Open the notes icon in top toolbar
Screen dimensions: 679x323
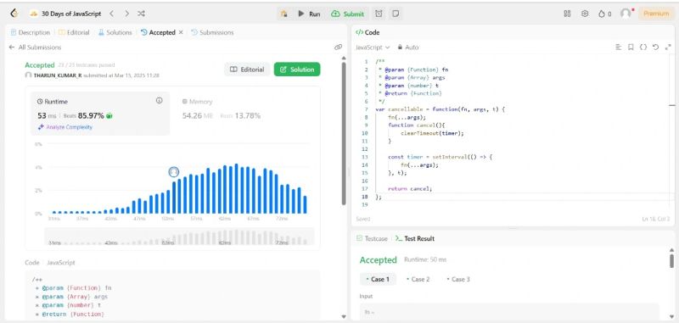click(396, 14)
